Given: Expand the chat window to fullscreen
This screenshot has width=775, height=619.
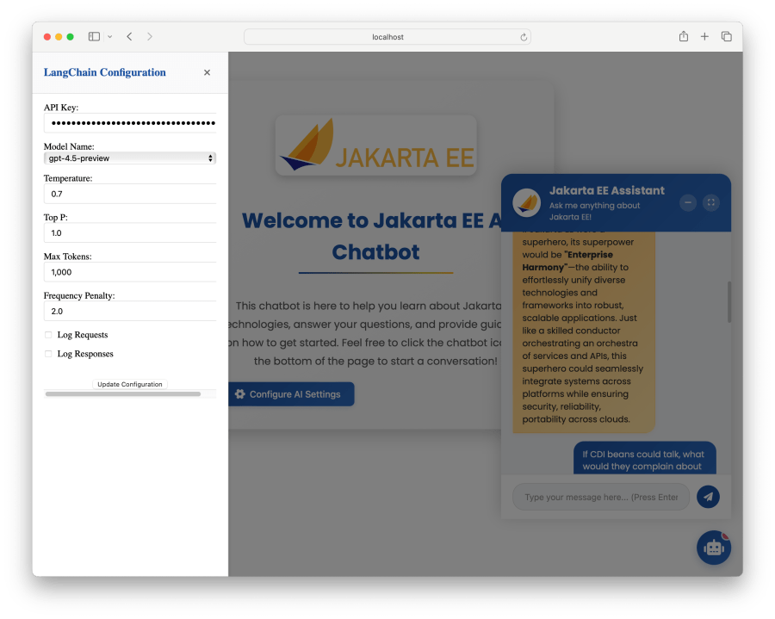Looking at the screenshot, I should [x=710, y=202].
